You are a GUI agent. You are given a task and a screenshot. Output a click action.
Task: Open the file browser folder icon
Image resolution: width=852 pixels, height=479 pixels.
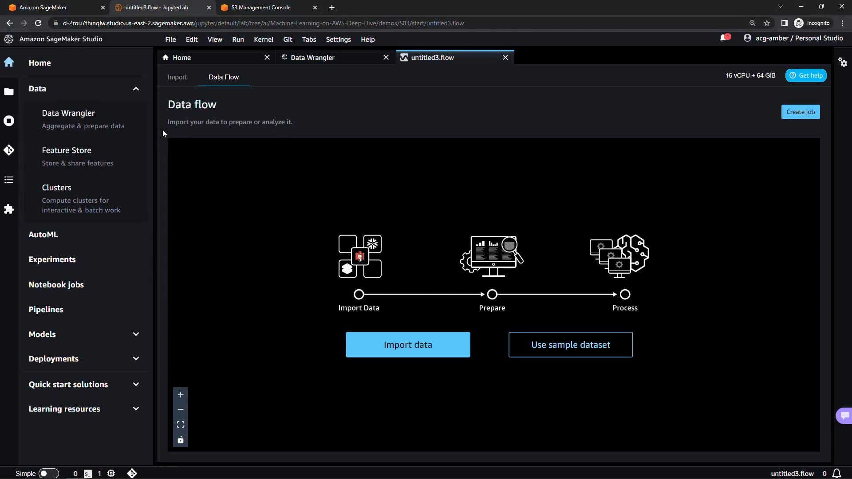9,92
